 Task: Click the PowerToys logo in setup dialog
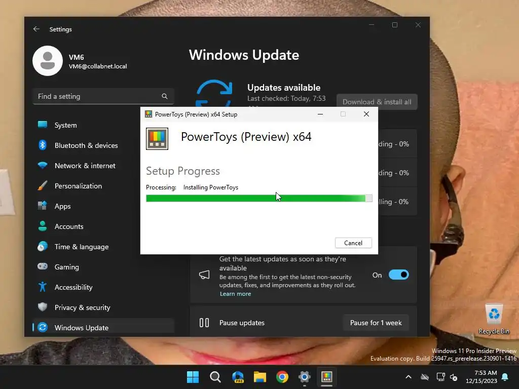click(x=157, y=139)
